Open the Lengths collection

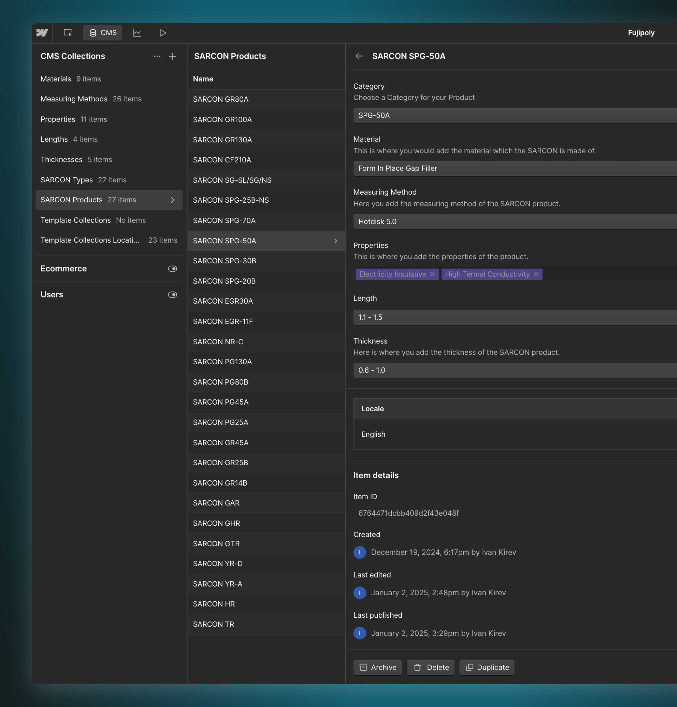109,139
